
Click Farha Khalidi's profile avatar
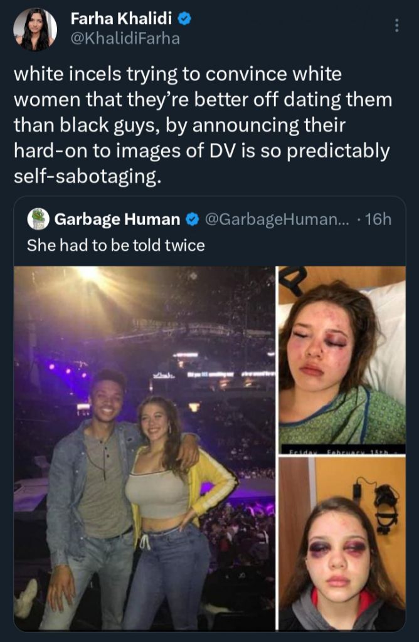(36, 29)
